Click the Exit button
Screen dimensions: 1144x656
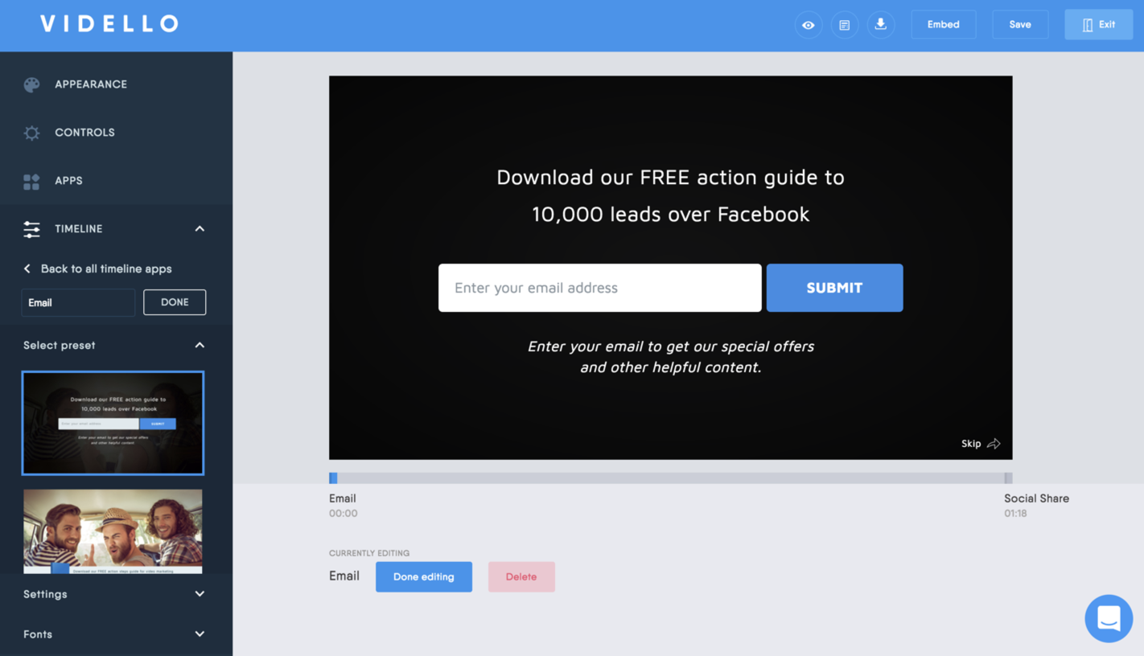pos(1098,25)
